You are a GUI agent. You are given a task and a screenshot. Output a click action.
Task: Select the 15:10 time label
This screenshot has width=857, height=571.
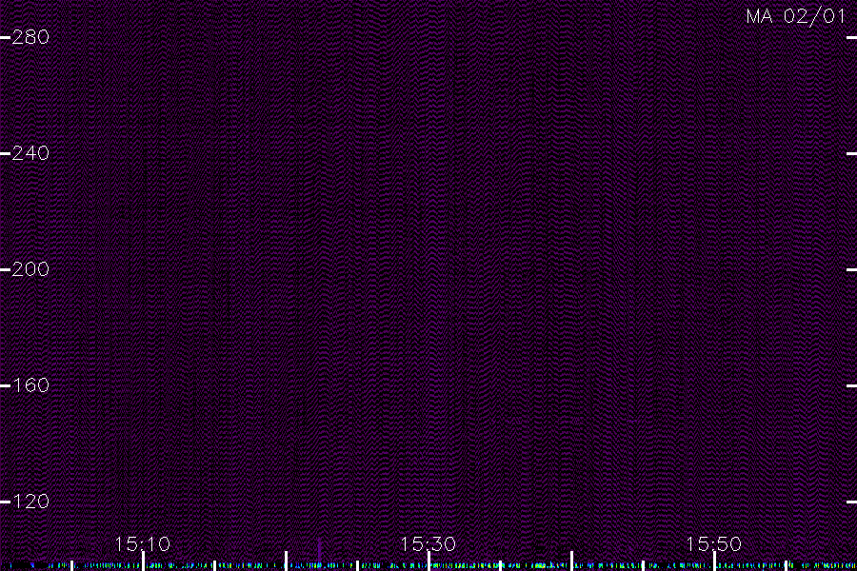[143, 544]
